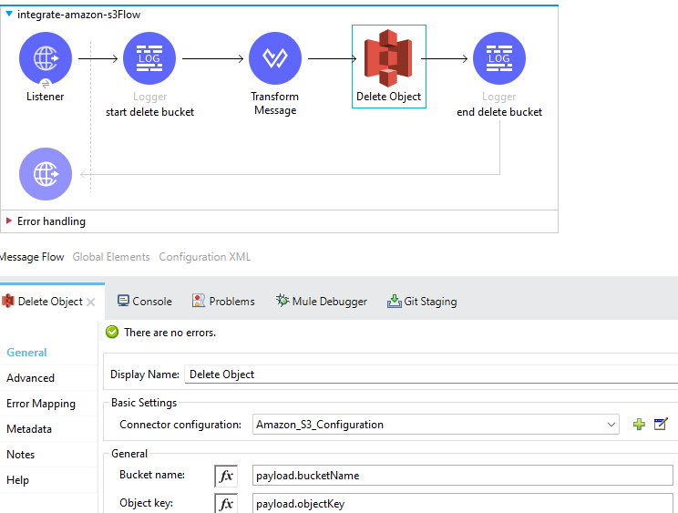
Task: Open the Connector configuration dropdown
Action: point(611,425)
